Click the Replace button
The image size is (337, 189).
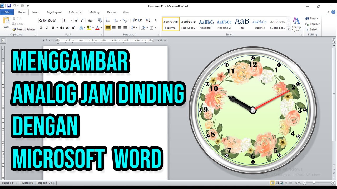click(x=313, y=24)
